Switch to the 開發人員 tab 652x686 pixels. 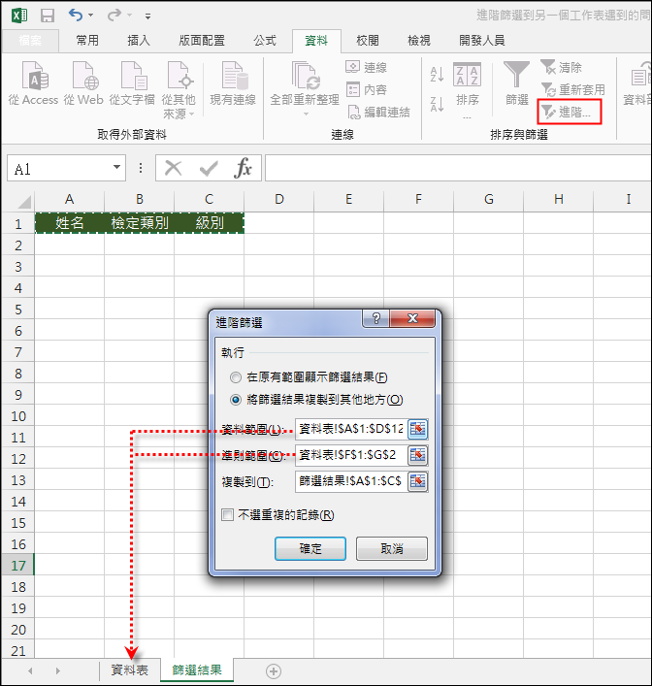tap(482, 41)
